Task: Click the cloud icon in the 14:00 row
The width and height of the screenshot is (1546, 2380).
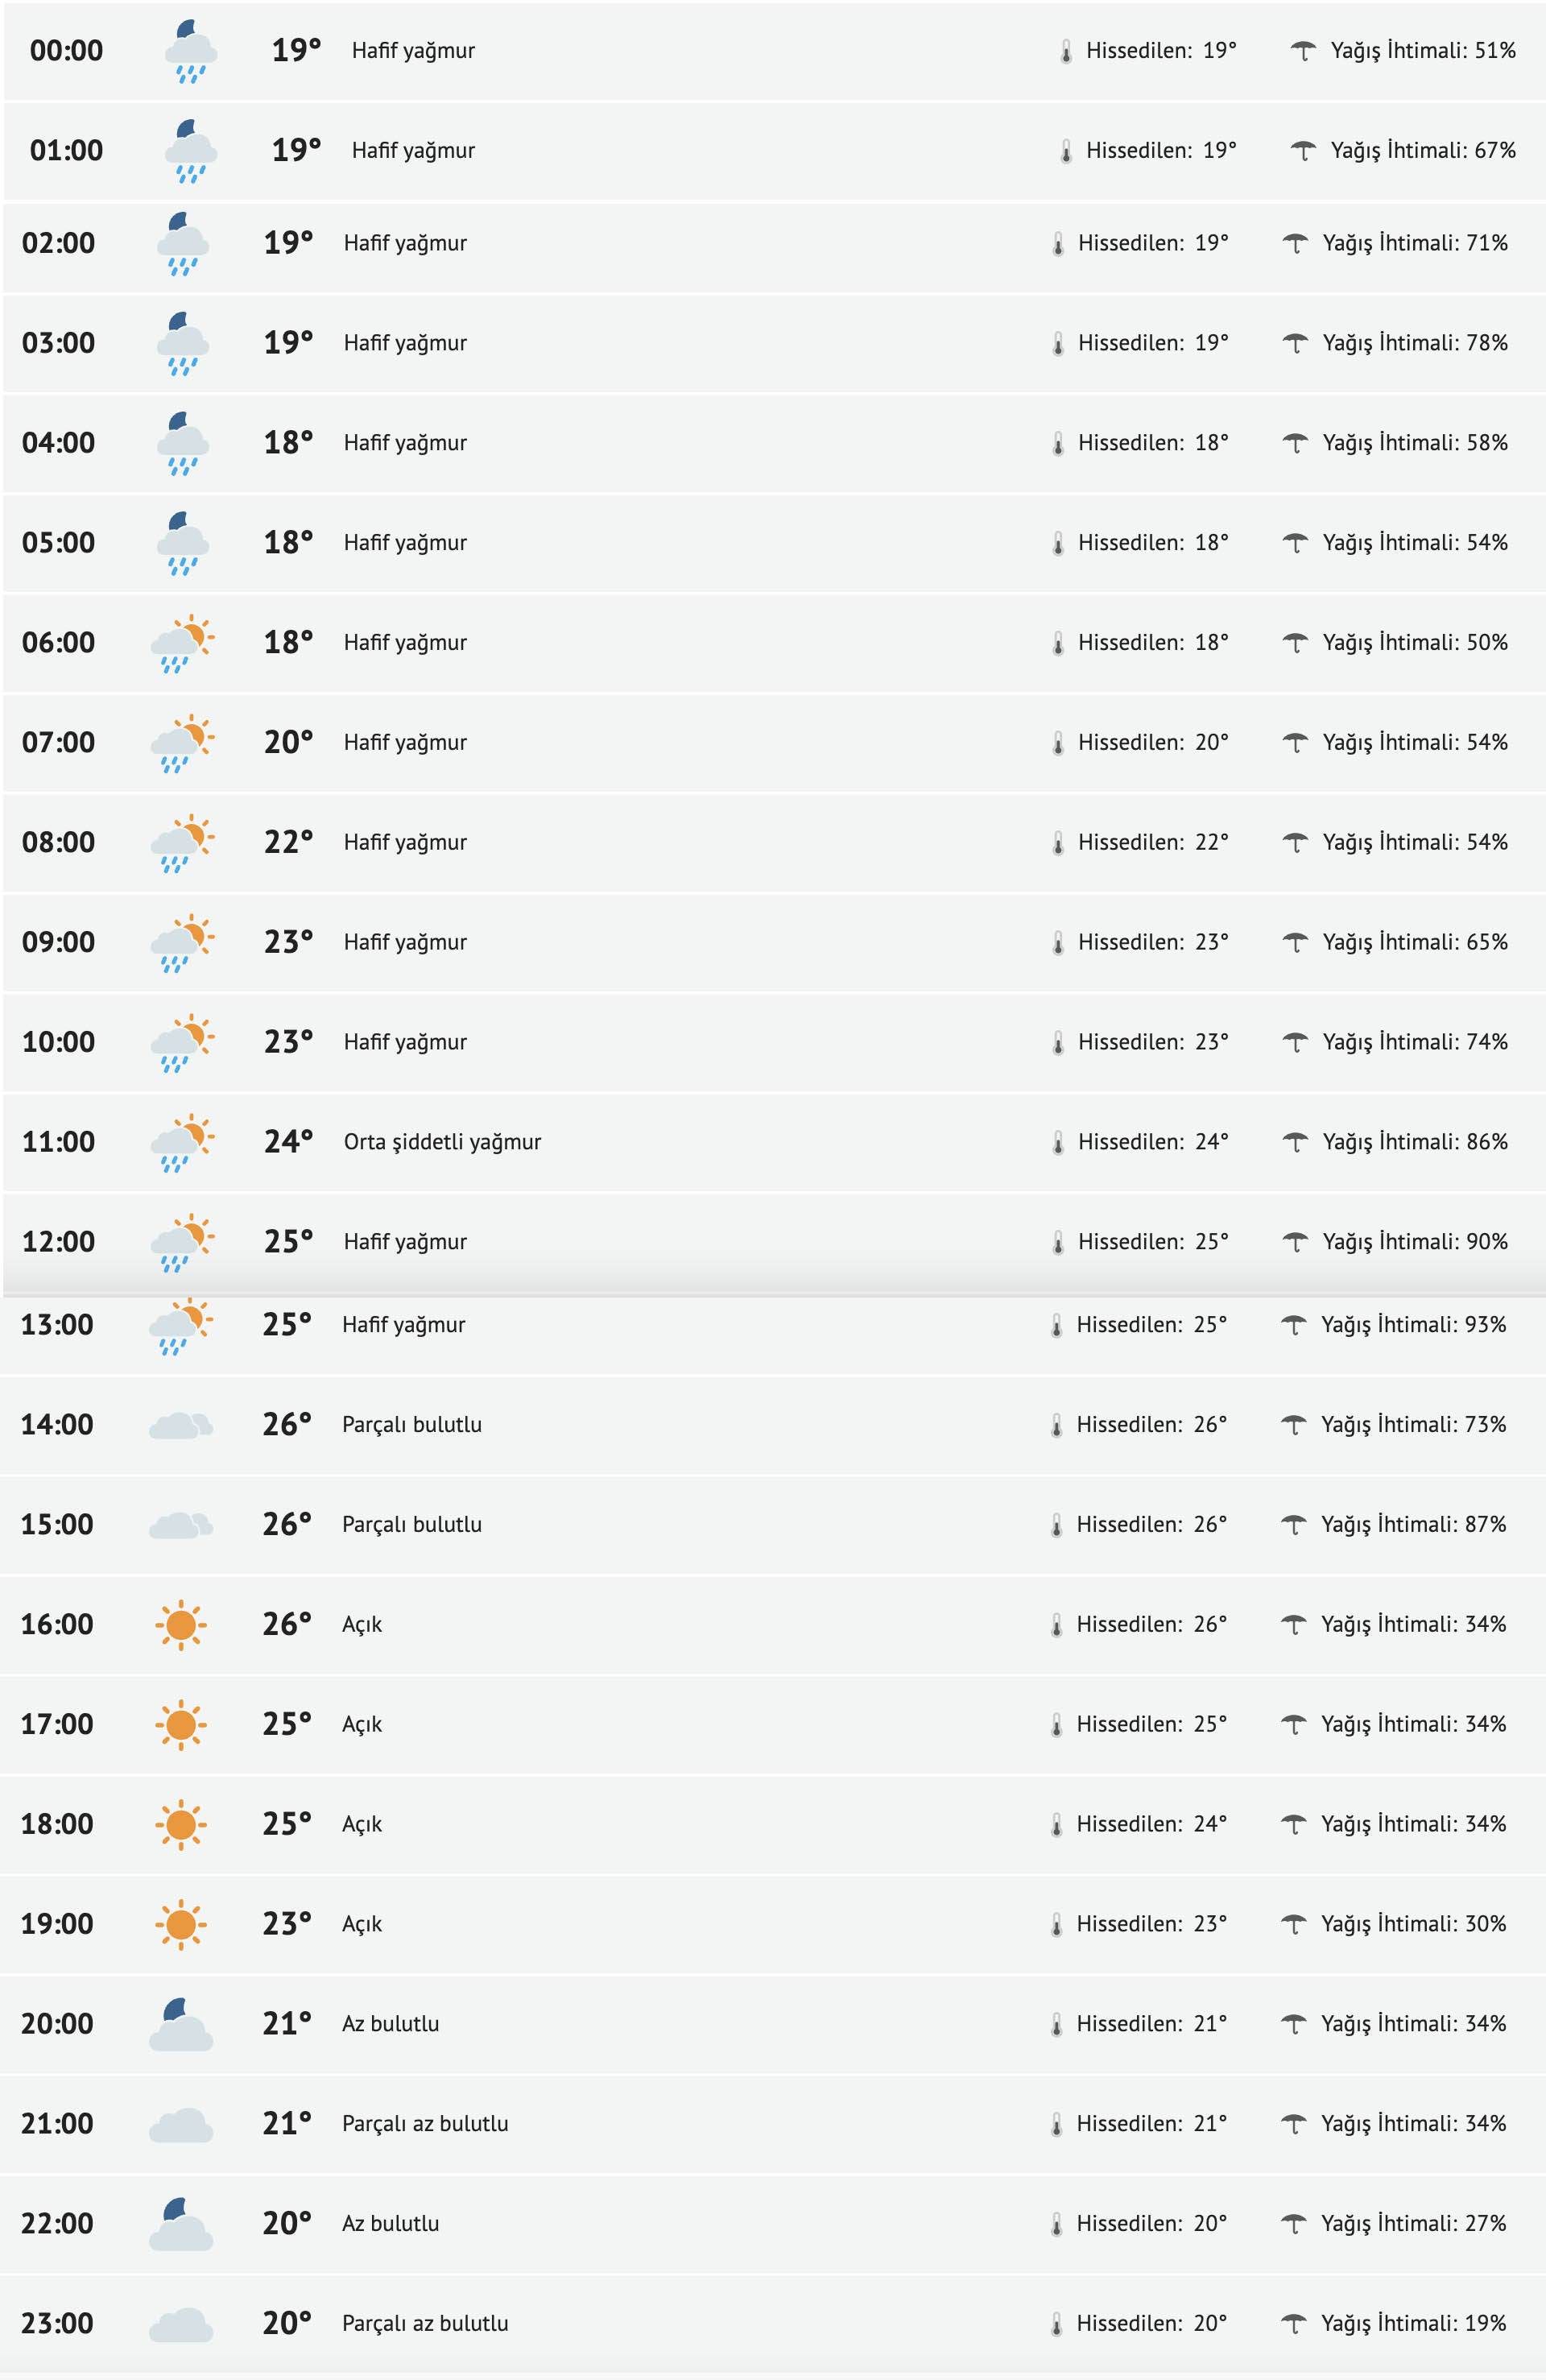Action: pyautogui.click(x=181, y=1424)
